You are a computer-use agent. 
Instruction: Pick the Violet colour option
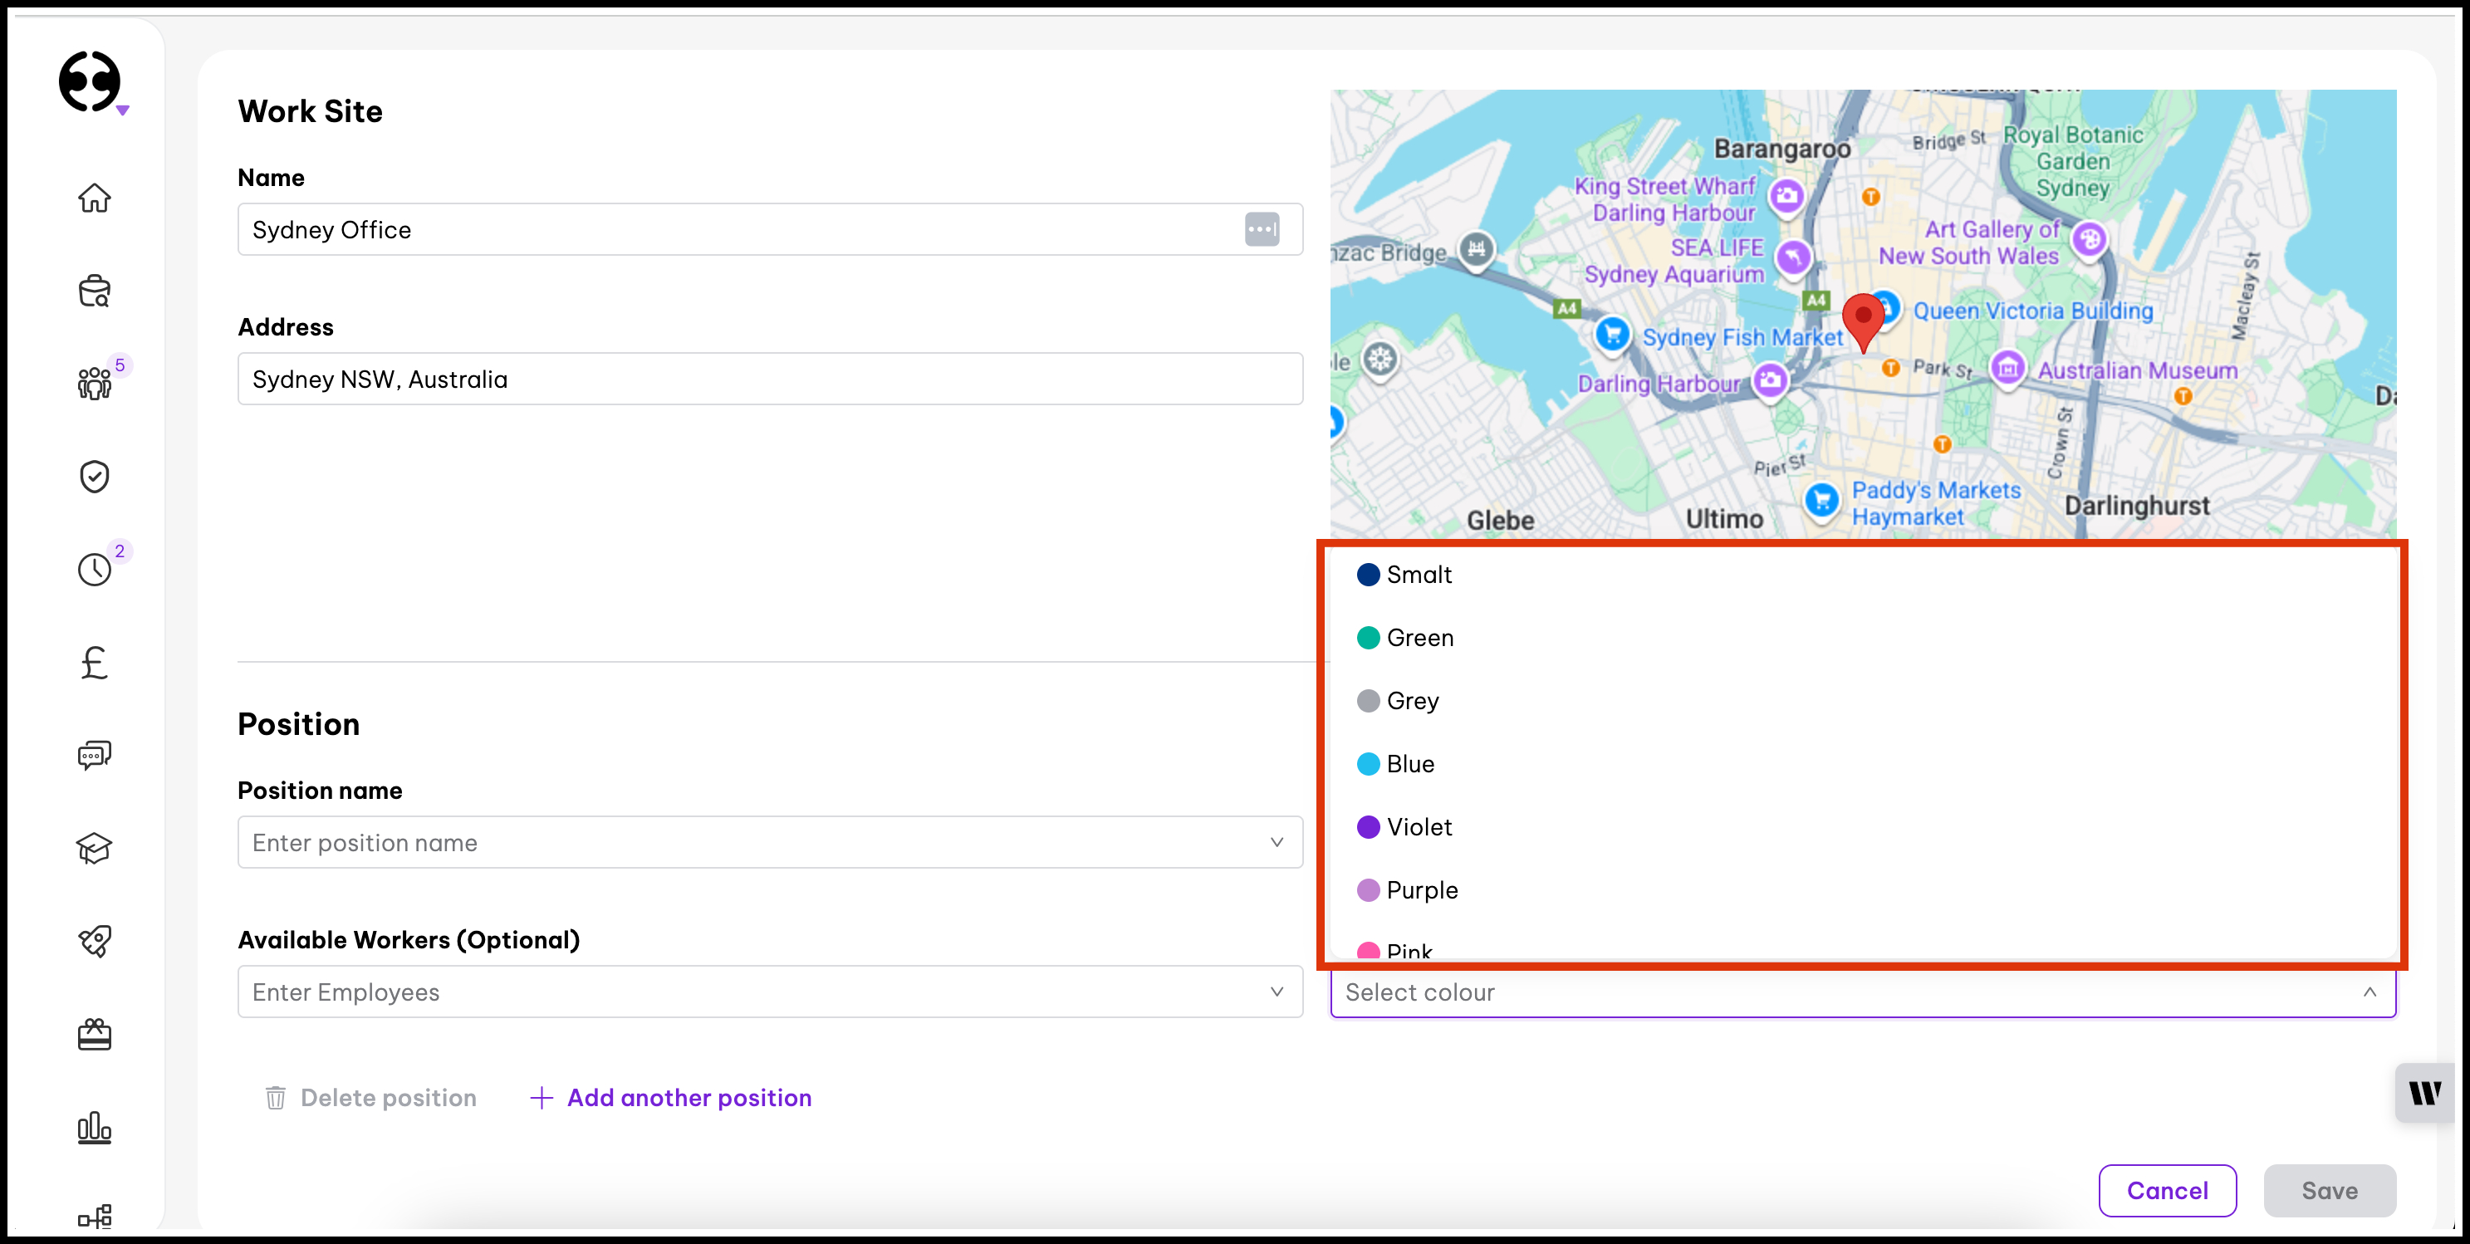click(1419, 827)
